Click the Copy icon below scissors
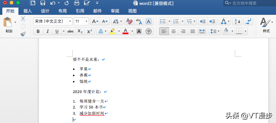The height and width of the screenshot is (123, 276). [23, 26]
